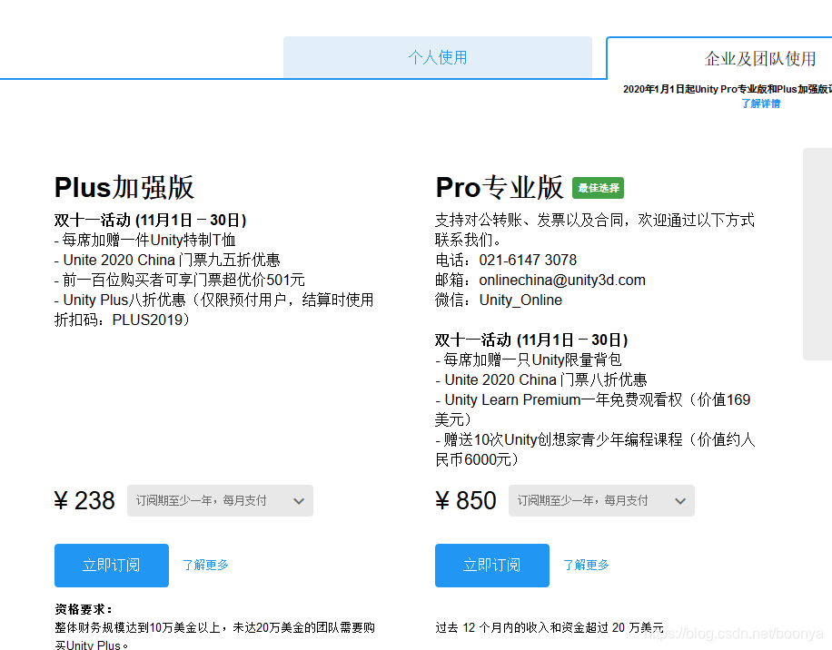Viewport: 832px width, 650px height.
Task: Click the 立即订阅 button for Pro专业版
Action: (x=492, y=566)
